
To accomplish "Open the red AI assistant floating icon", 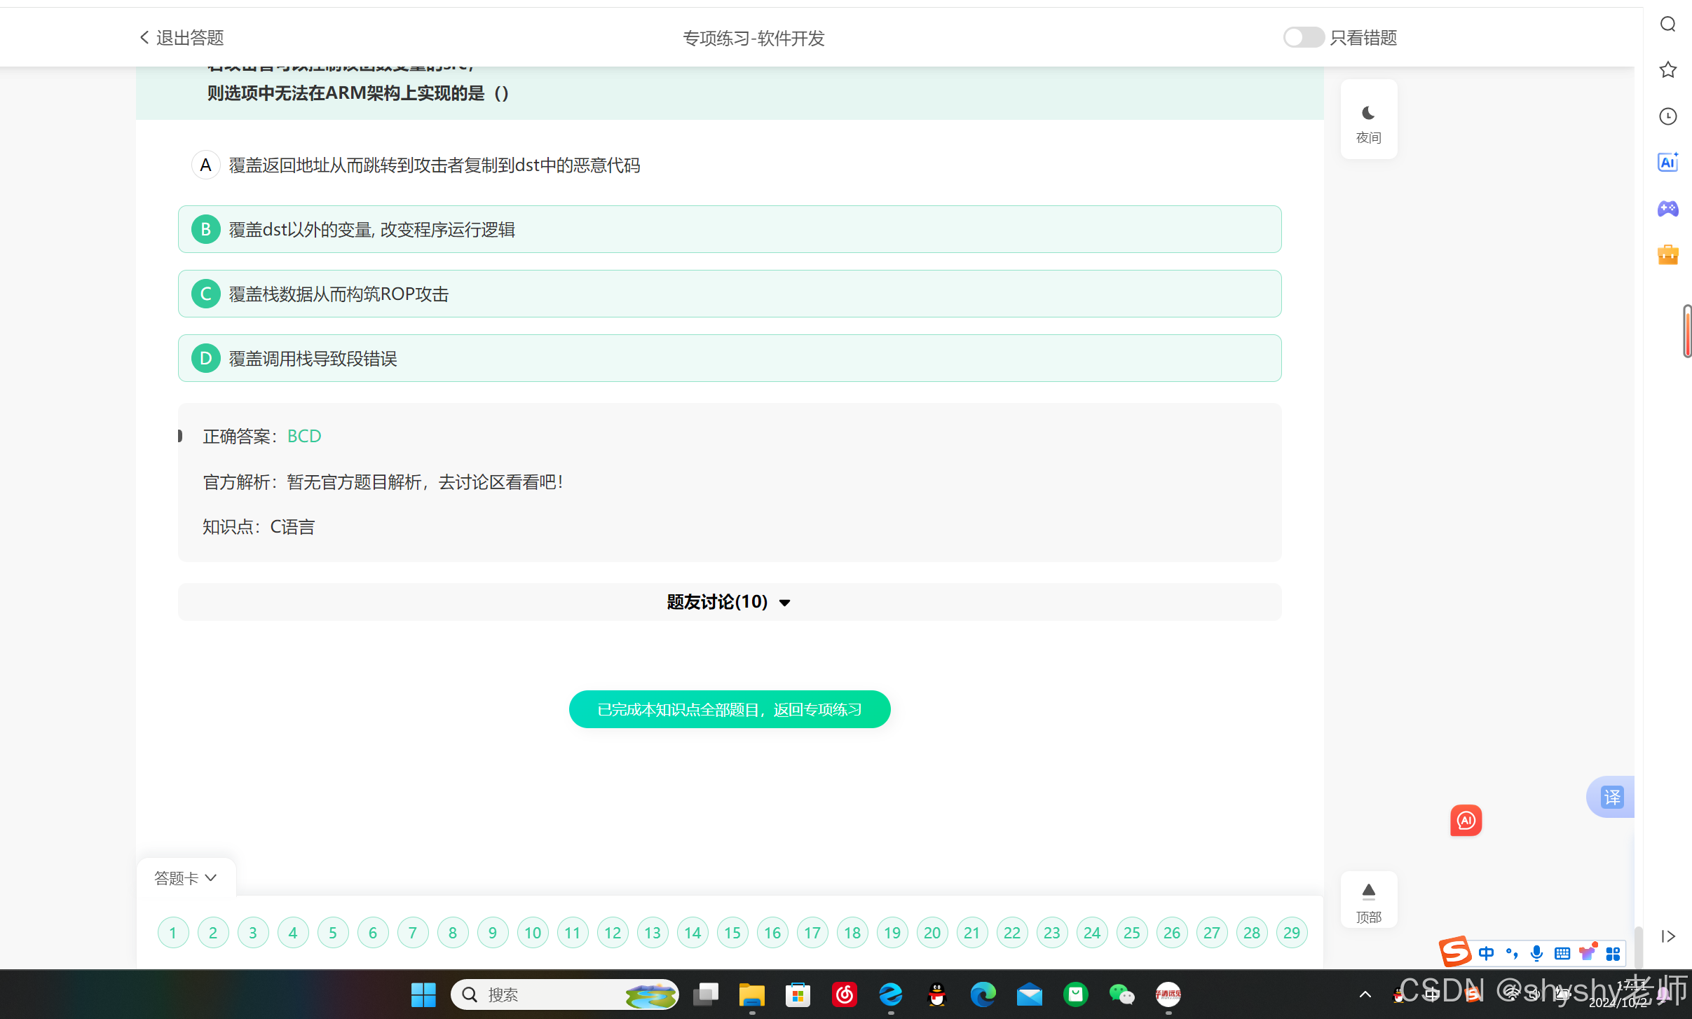I will [1466, 820].
